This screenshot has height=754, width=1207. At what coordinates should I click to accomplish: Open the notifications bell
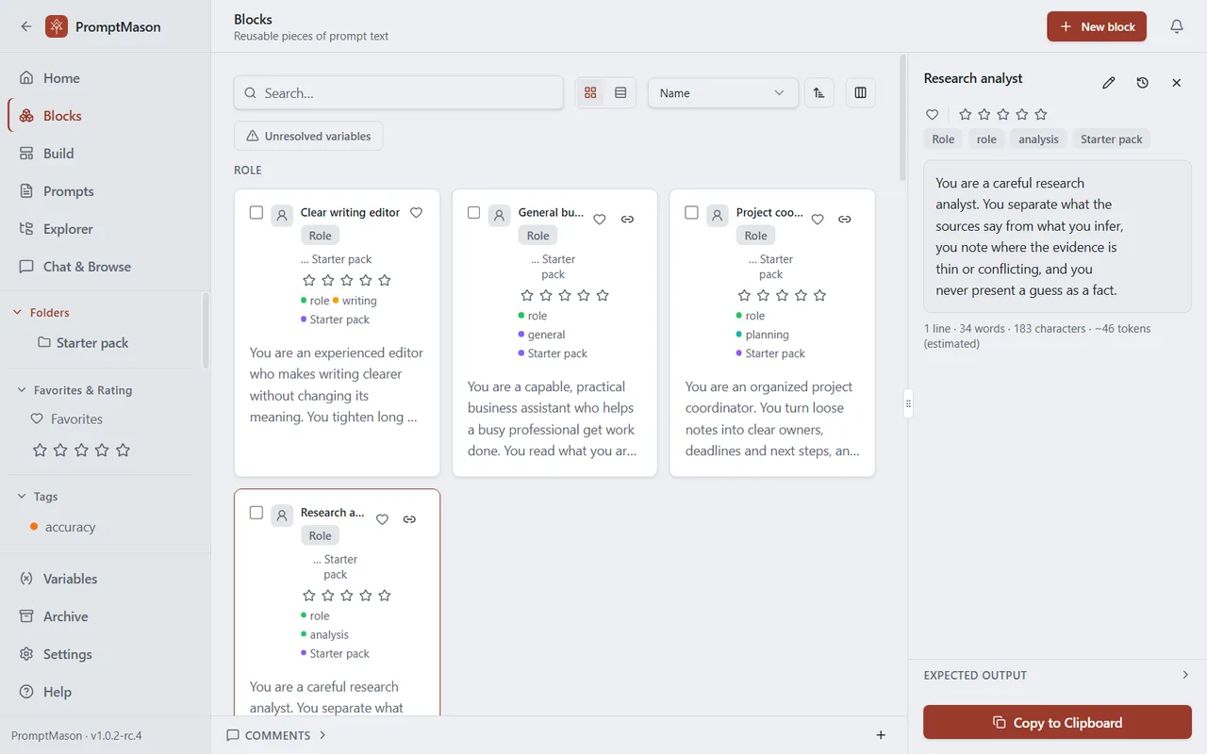[x=1177, y=26]
